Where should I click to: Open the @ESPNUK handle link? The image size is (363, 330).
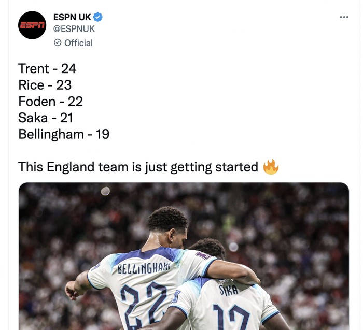74,29
